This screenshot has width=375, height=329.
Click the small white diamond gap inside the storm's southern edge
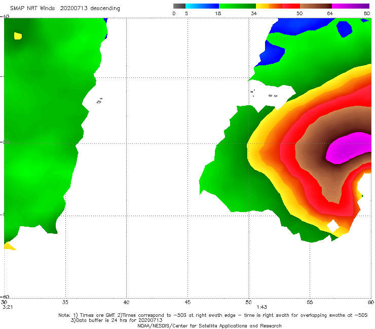333,226
